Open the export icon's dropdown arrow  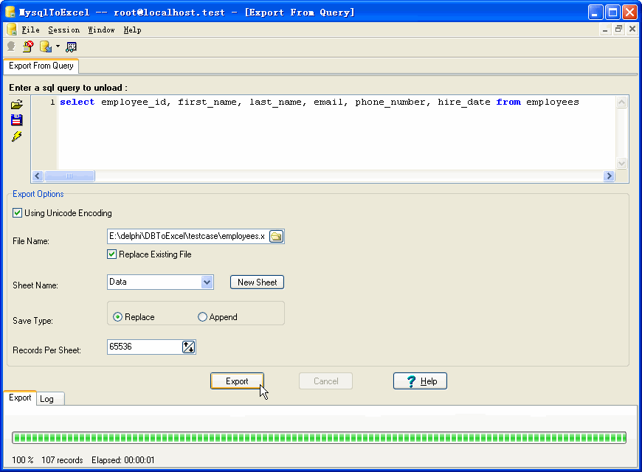(x=58, y=46)
